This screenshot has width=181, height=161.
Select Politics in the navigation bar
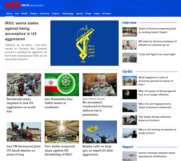point(33,14)
